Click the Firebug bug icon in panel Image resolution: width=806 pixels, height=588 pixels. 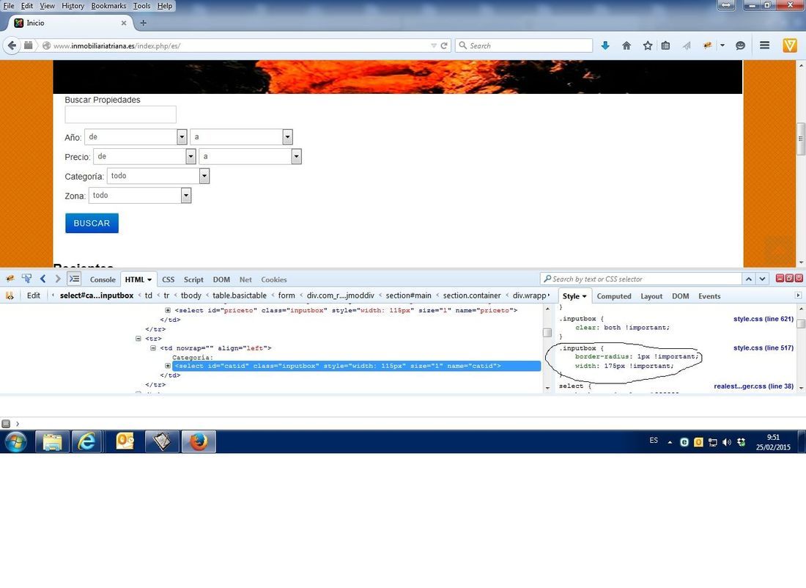click(x=10, y=279)
